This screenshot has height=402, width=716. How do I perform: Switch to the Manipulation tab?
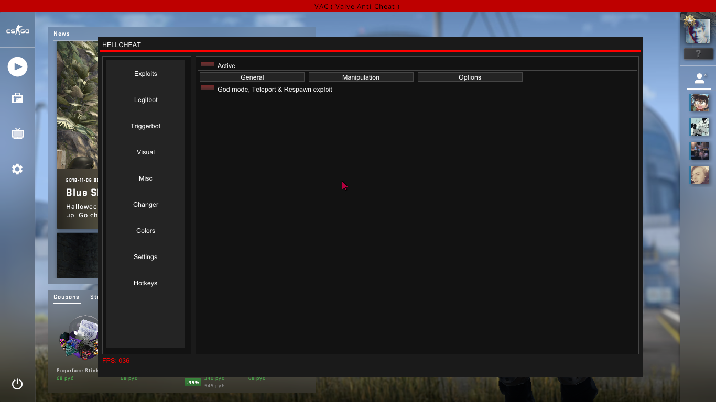click(x=361, y=77)
